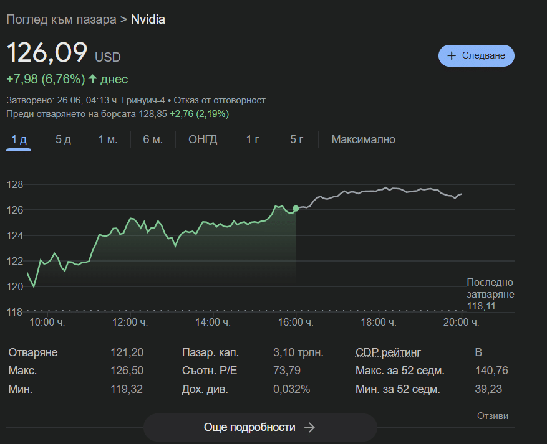
Task: Select the 6 м. range tab
Action: [x=153, y=139]
